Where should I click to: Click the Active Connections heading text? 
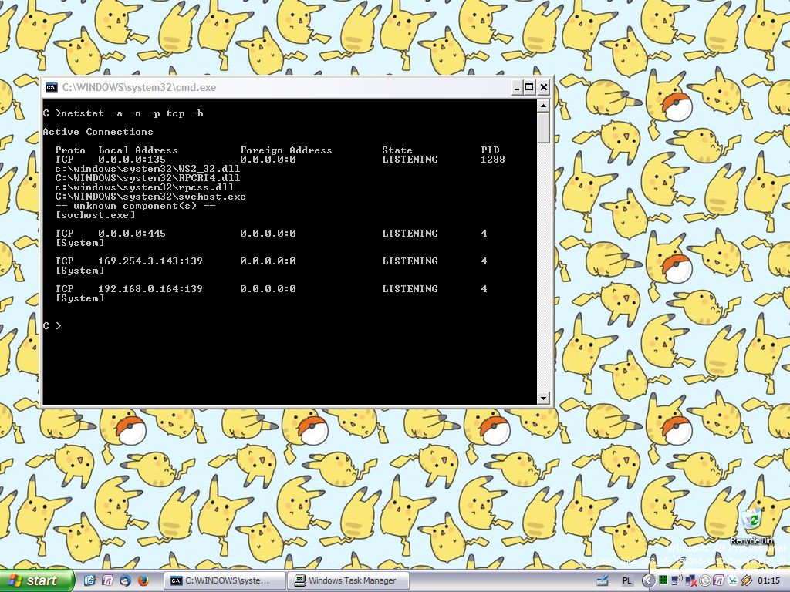98,132
